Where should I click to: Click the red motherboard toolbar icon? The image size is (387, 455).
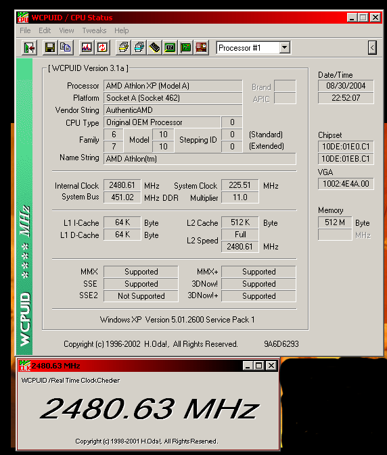[201, 47]
